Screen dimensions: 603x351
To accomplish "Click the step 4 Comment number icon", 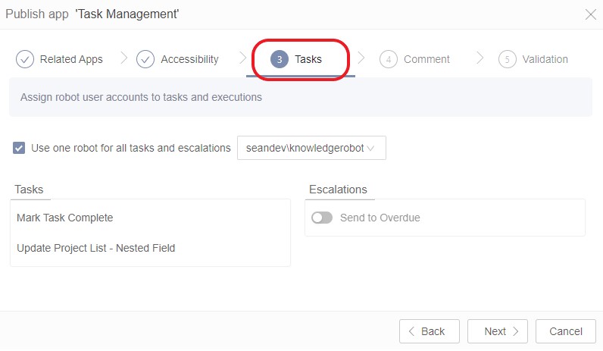I will (x=389, y=59).
